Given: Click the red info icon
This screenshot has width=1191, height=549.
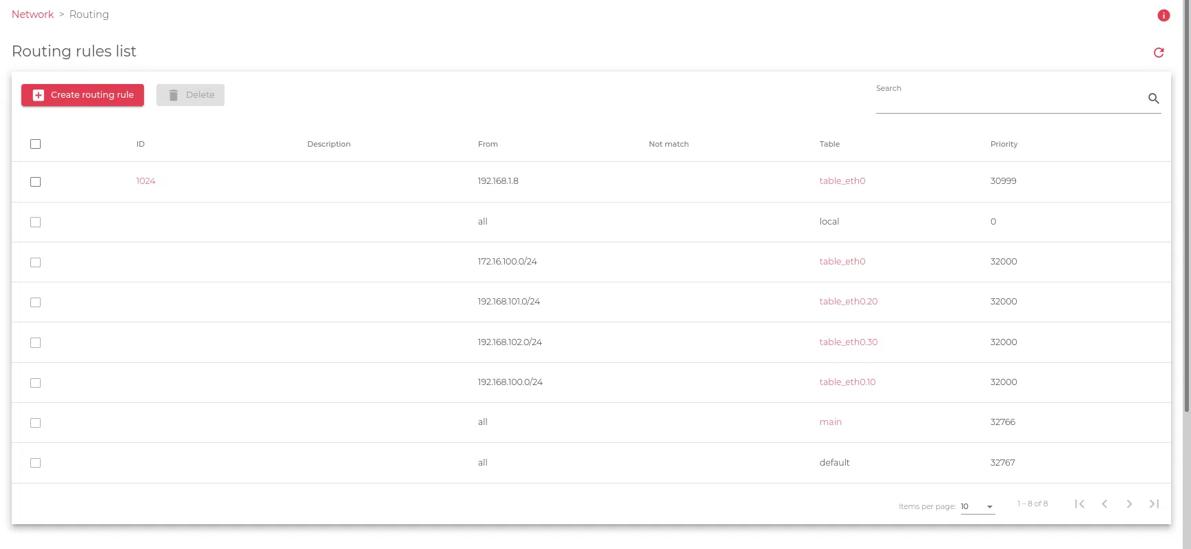Looking at the screenshot, I should pos(1163,15).
